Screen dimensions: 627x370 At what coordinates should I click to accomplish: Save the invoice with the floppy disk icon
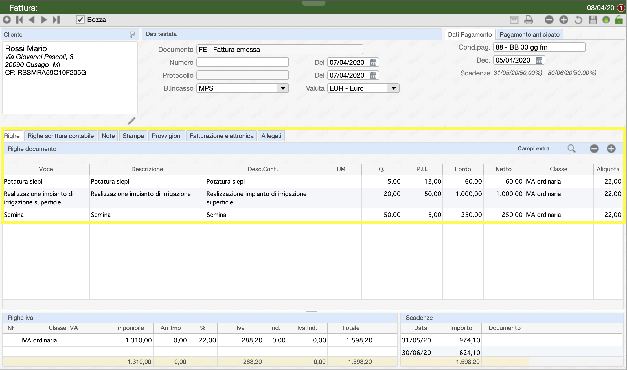[x=593, y=20]
